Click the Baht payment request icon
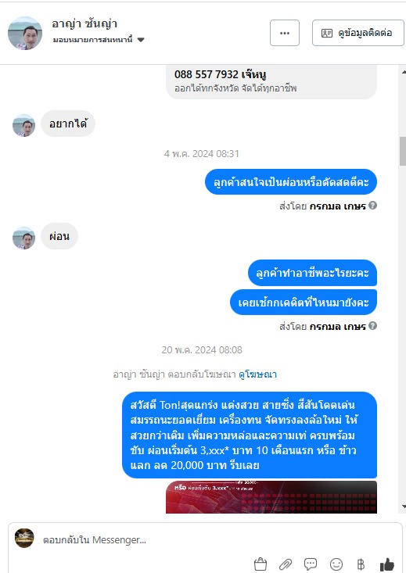The height and width of the screenshot is (573, 406). [361, 564]
